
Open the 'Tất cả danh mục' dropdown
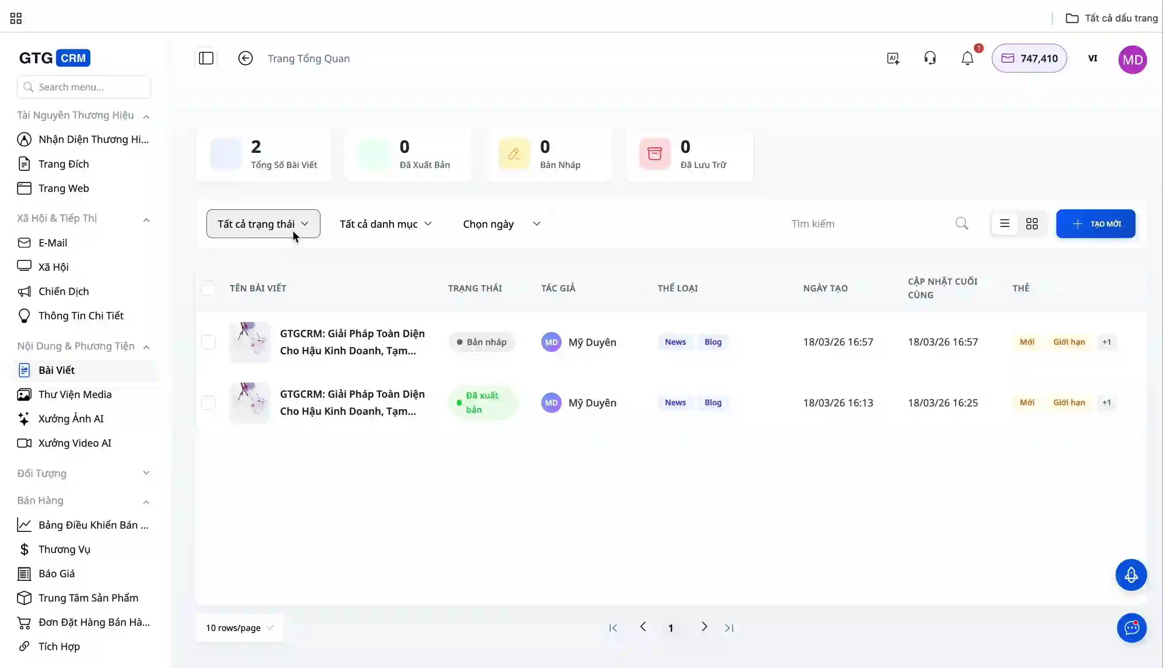(x=385, y=224)
